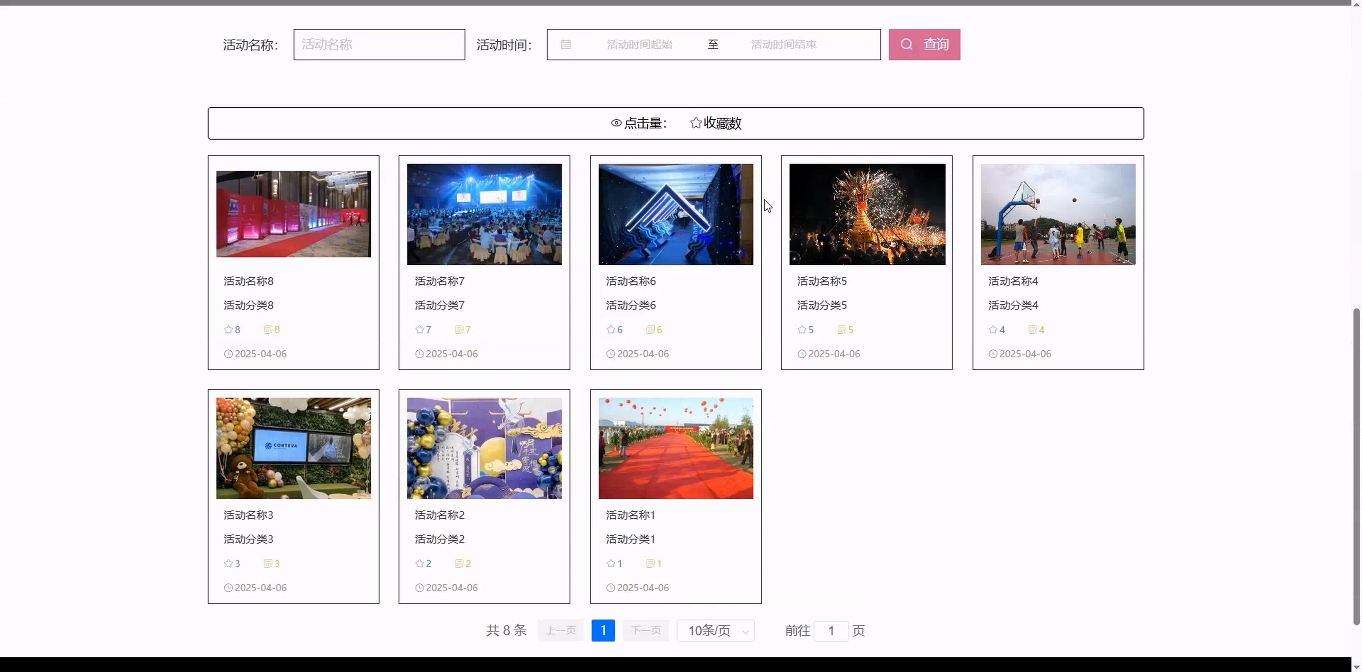Click the comment icon on 活动名称4 card
The width and height of the screenshot is (1362, 672).
pyautogui.click(x=1032, y=330)
